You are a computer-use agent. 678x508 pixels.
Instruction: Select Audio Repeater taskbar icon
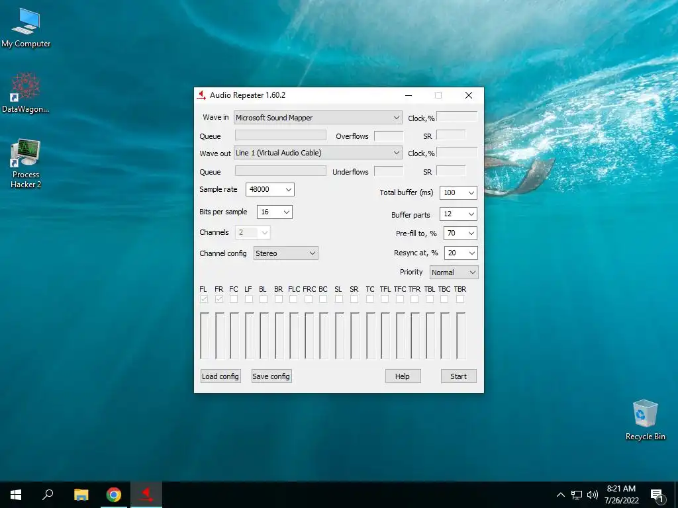[146, 495]
